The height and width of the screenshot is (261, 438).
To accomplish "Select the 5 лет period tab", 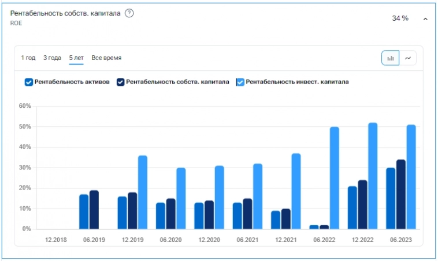I will pyautogui.click(x=76, y=58).
